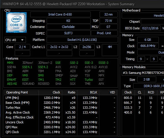Select the DDR3-1600 memory type field
164x138 pixels.
tap(149, 86)
